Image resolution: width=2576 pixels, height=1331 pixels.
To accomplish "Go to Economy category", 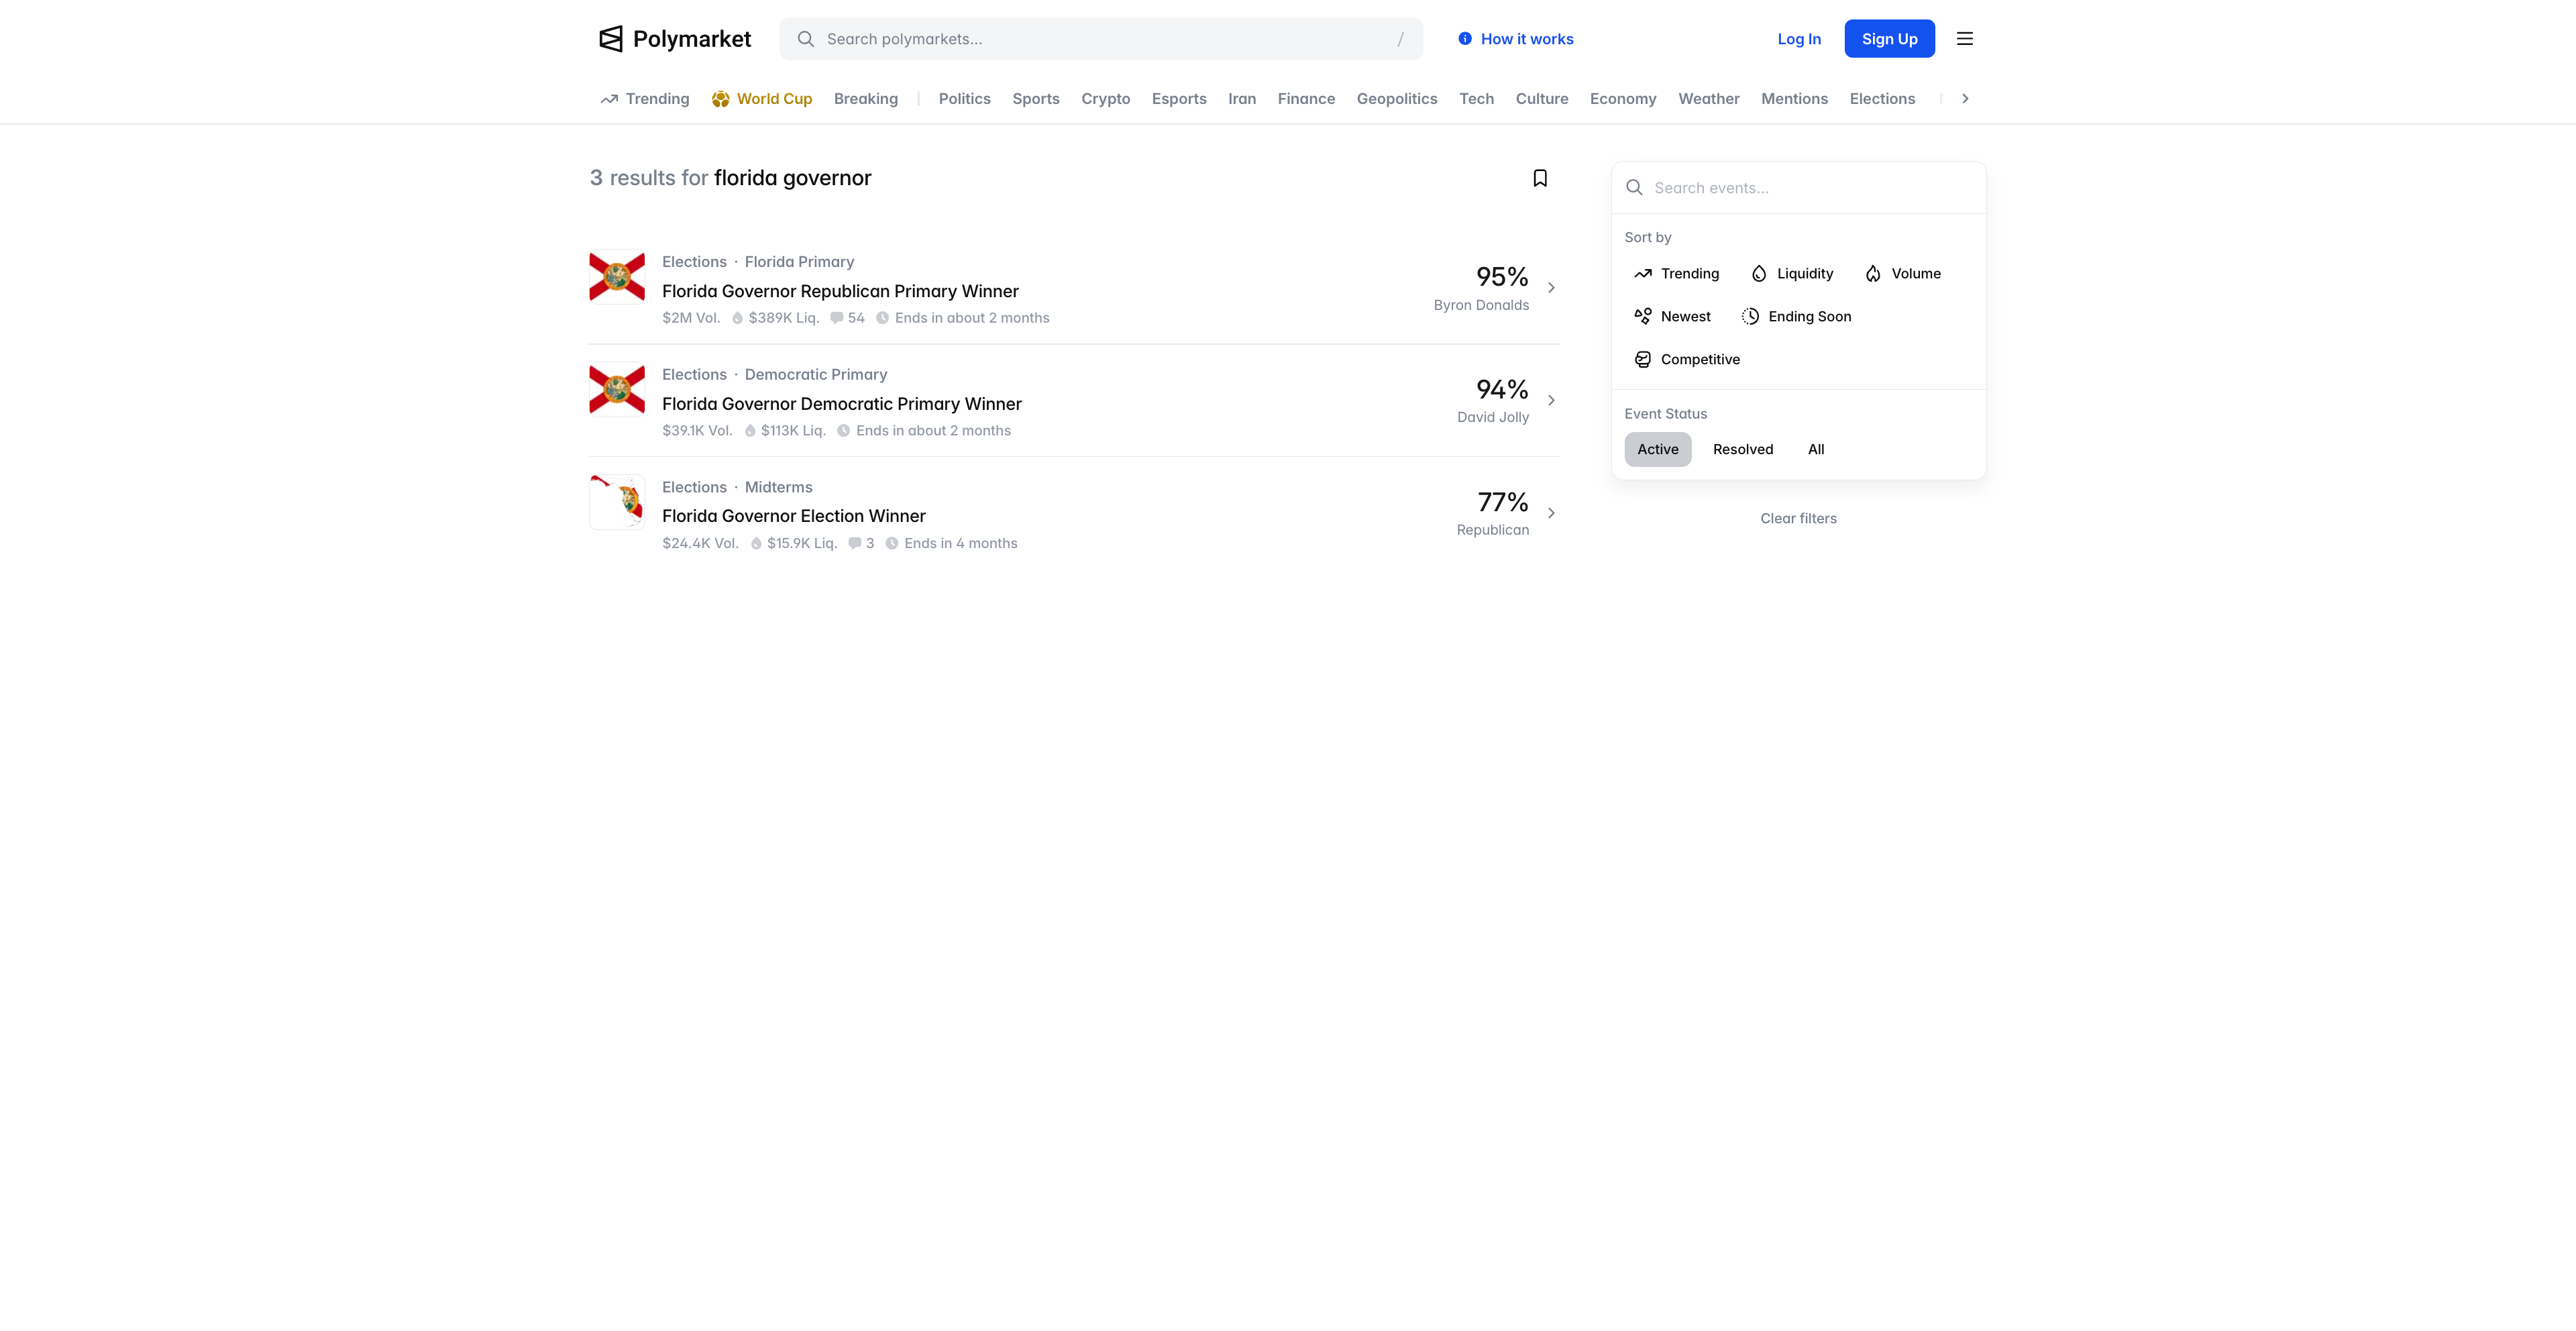I will coord(1623,99).
